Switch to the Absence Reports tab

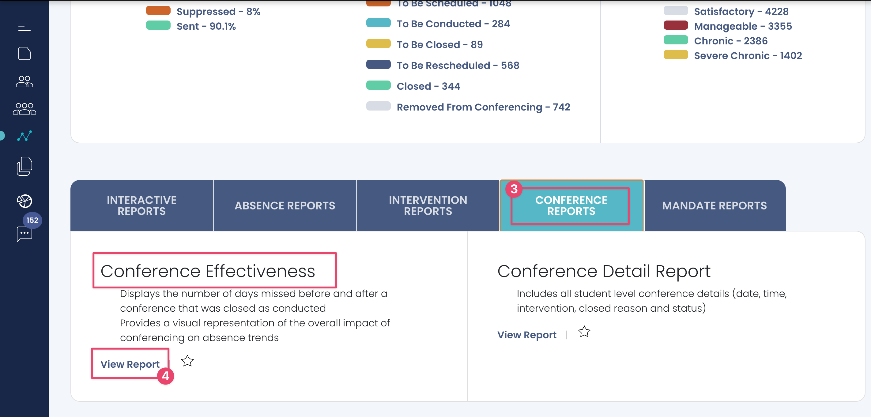(x=285, y=205)
